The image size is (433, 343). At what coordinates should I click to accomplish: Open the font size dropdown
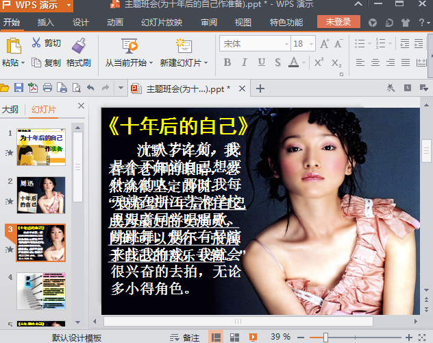coord(311,44)
